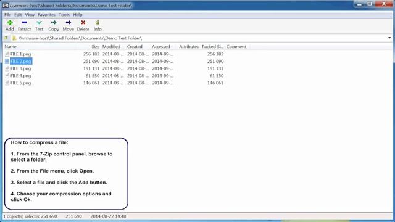
Task: Click status bar date 2014-08-22 14:48
Action: [108, 216]
